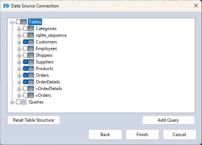Check the Categories checkbox

tap(25, 29)
